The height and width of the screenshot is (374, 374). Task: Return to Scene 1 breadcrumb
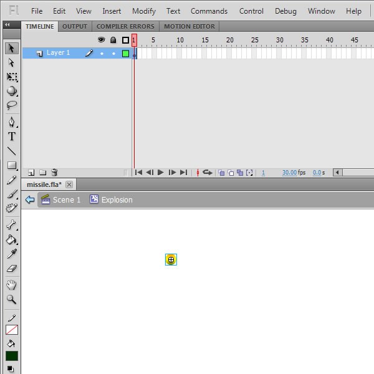tap(61, 199)
